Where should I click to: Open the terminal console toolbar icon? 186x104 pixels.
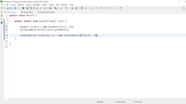click(15, 8)
